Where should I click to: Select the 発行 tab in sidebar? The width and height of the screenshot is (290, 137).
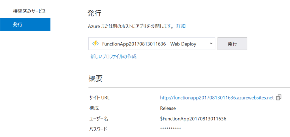pyautogui.click(x=25, y=24)
